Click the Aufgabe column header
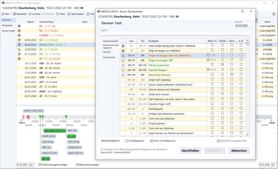This screenshot has width=278, height=169. [x=177, y=41]
